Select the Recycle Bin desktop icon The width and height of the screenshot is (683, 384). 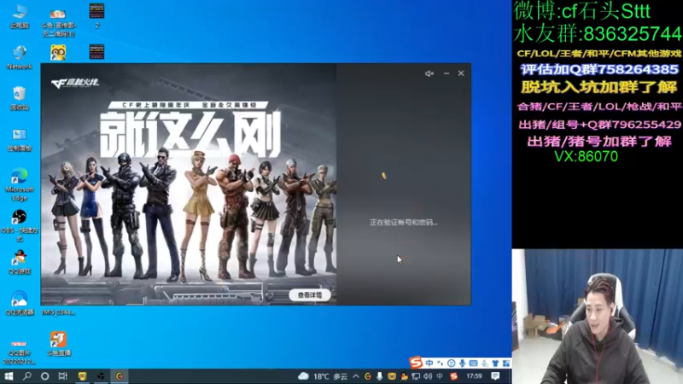pyautogui.click(x=19, y=98)
